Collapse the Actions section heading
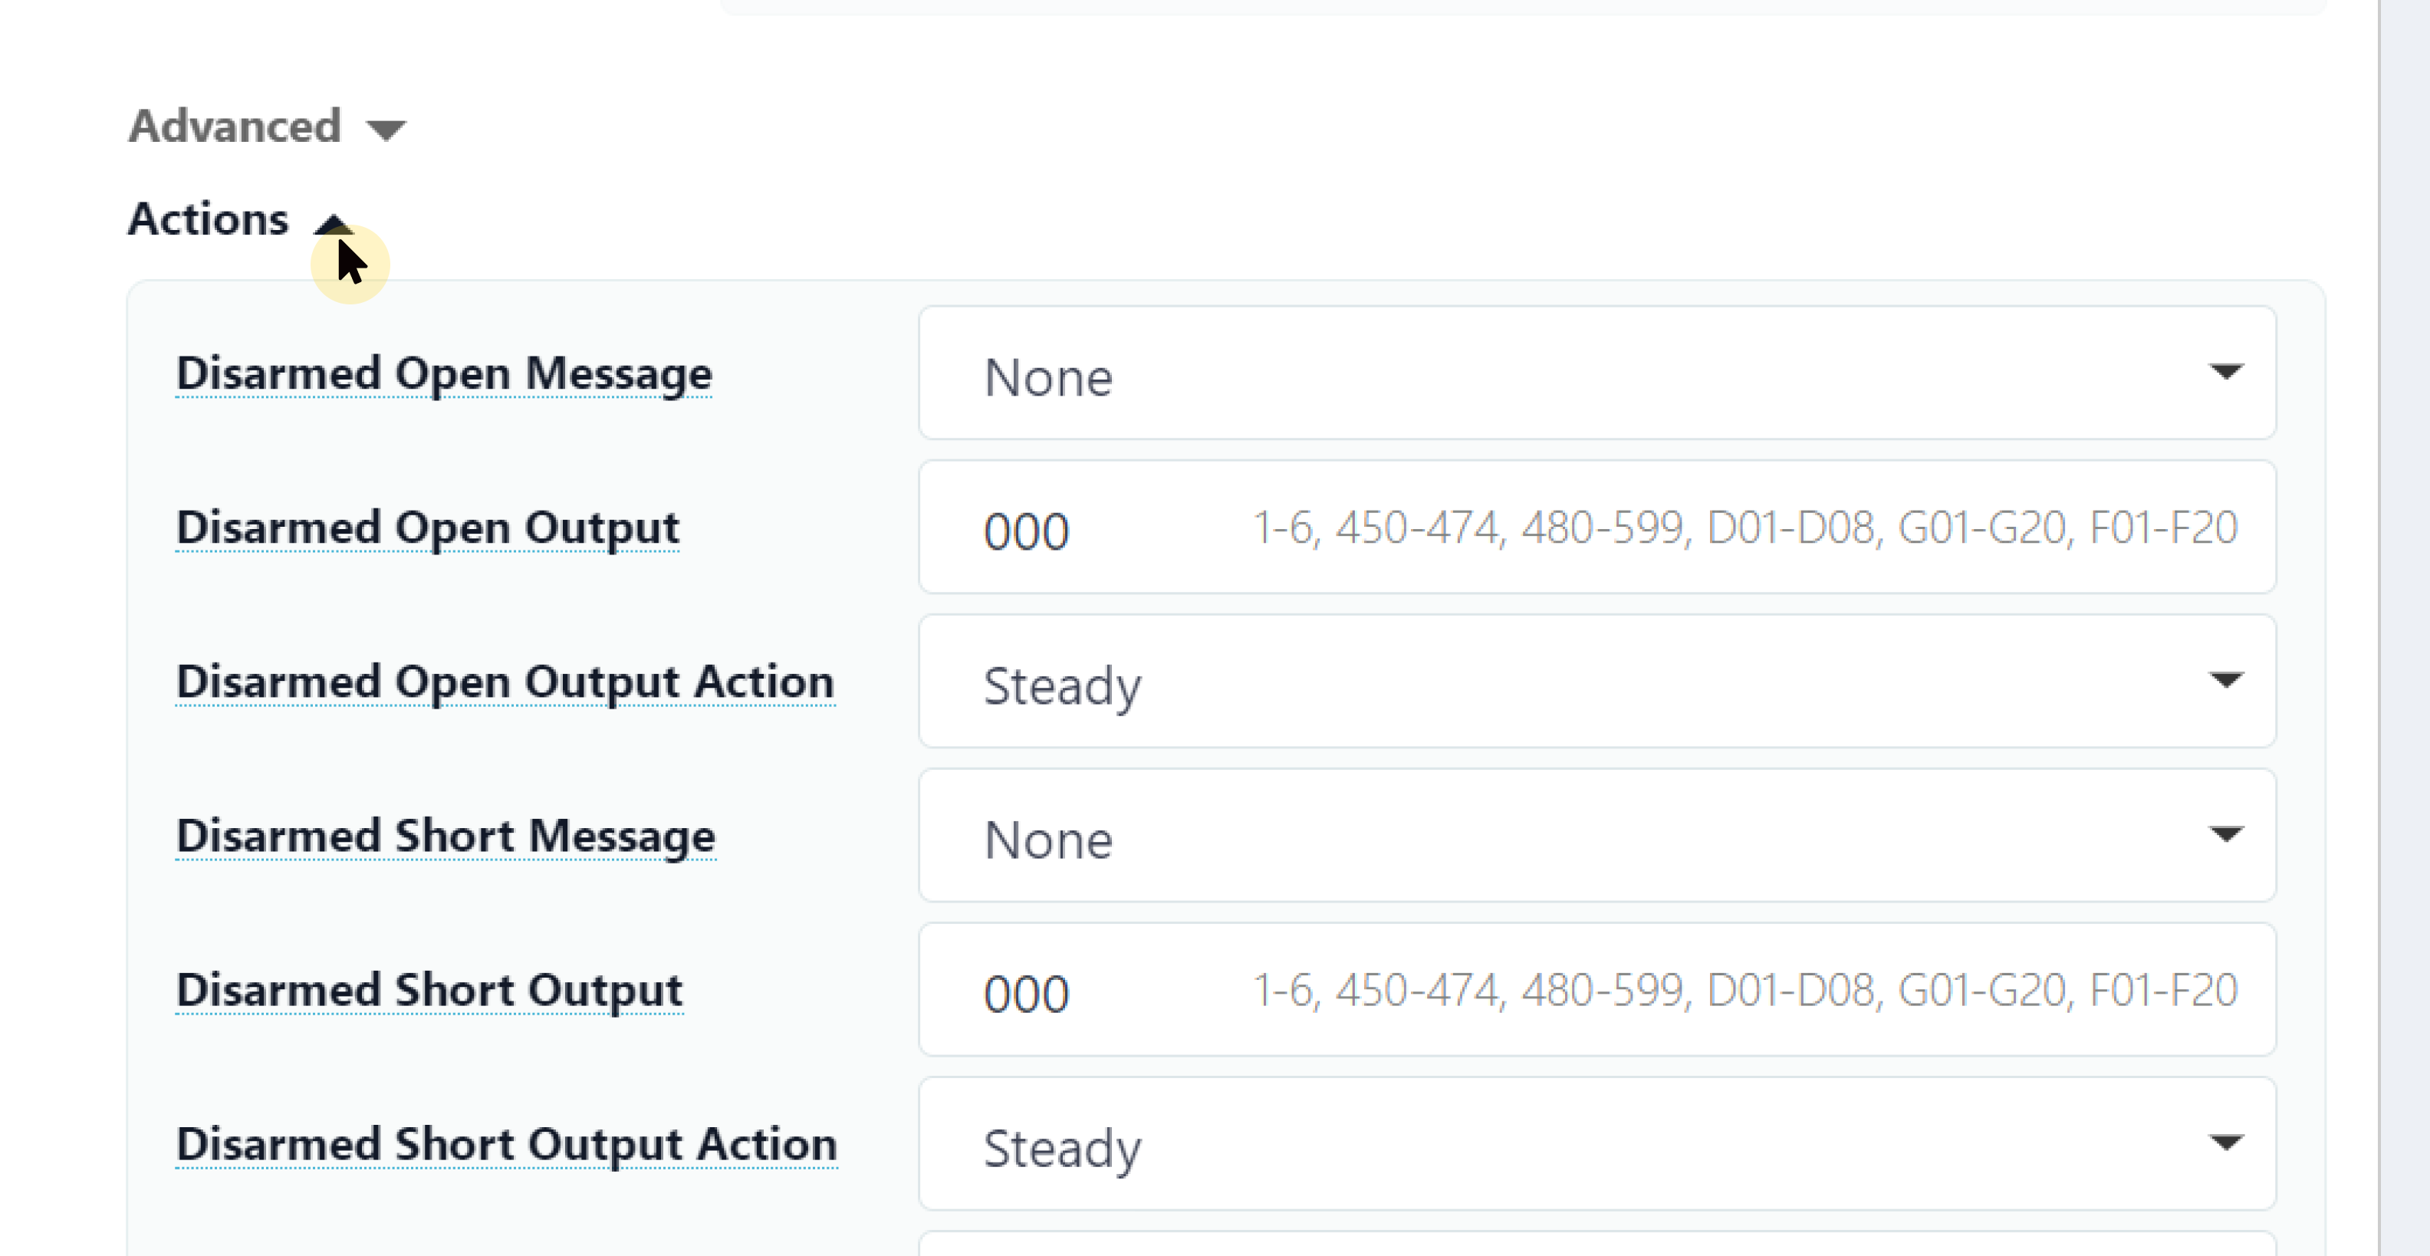This screenshot has height=1256, width=2430. (209, 219)
